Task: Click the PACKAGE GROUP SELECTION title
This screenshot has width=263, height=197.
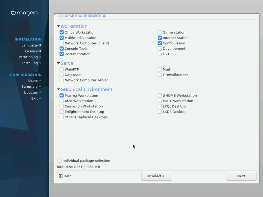Action: [x=83, y=16]
